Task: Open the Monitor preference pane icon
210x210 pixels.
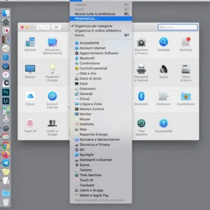Action: [x=30, y=69]
